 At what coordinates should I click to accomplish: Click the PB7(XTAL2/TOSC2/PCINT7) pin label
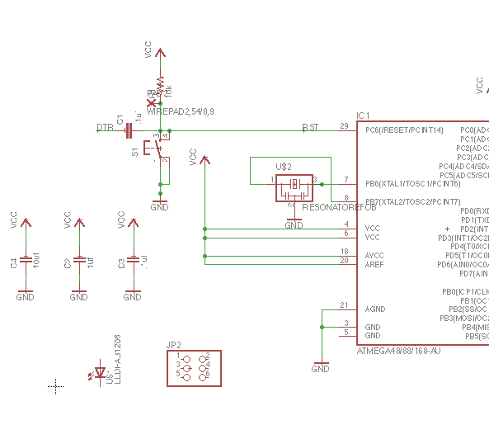tap(413, 201)
